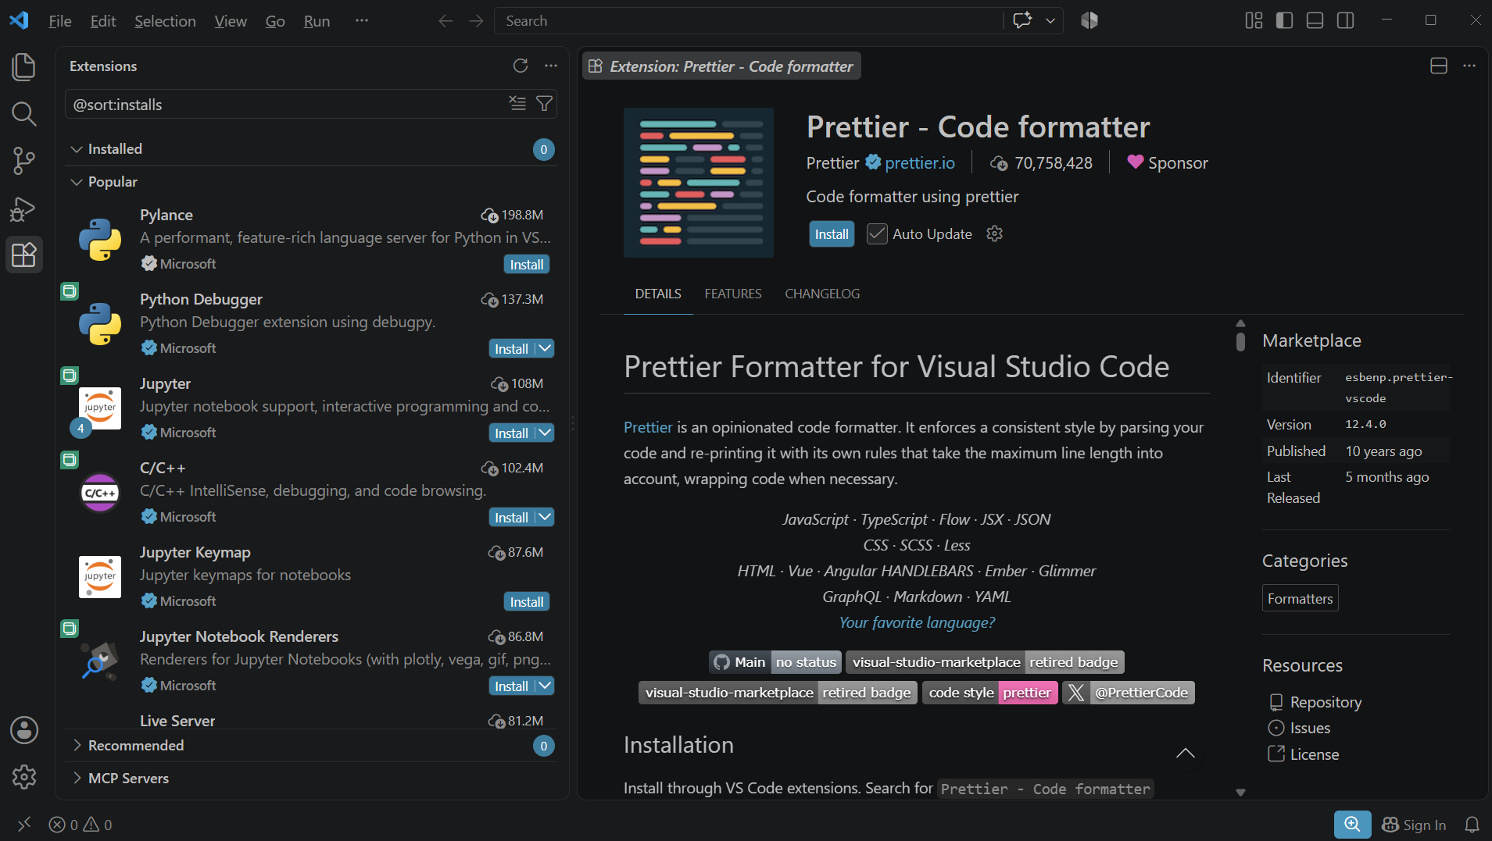Screen dimensions: 1492x841
Task: Open the prettier.io publisher link
Action: click(920, 162)
